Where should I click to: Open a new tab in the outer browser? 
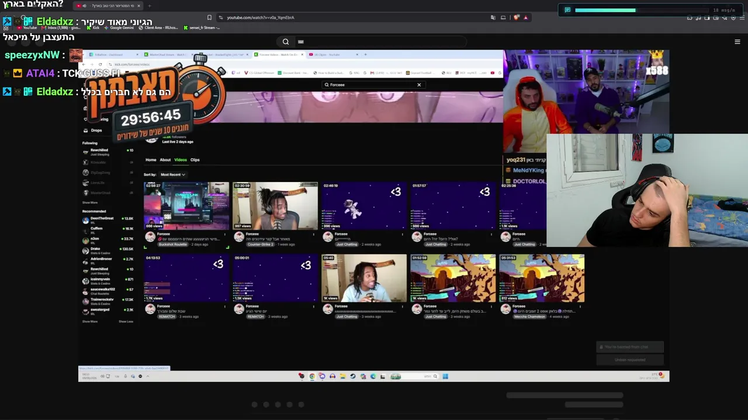click(149, 6)
